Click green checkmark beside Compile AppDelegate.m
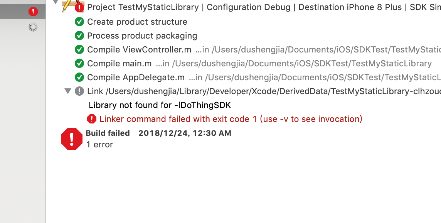Viewport: 441px width, 223px height. [x=79, y=77]
